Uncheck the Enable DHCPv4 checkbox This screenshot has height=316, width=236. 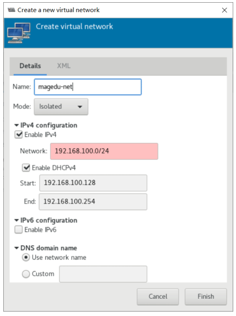pyautogui.click(x=26, y=168)
